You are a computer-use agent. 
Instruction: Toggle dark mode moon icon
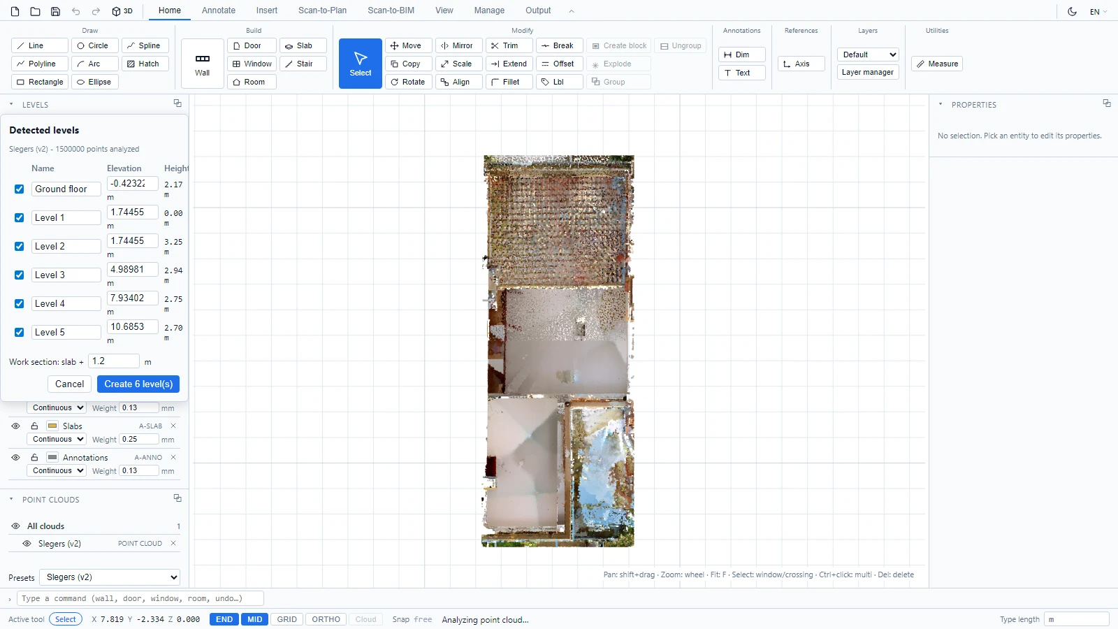(1072, 11)
